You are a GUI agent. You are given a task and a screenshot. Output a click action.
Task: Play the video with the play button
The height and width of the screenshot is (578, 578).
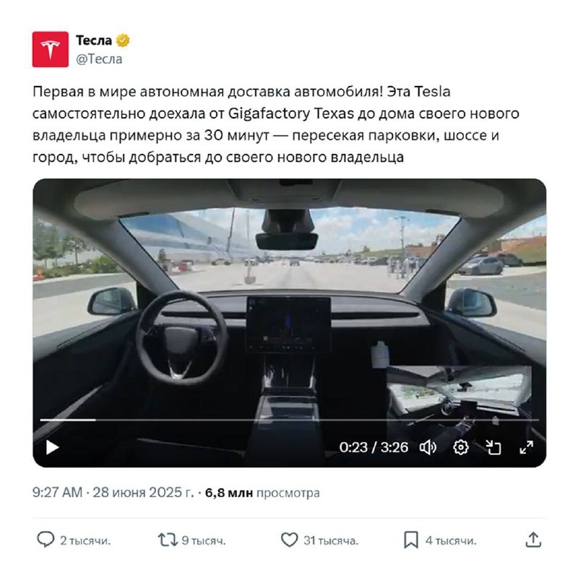[x=52, y=447]
